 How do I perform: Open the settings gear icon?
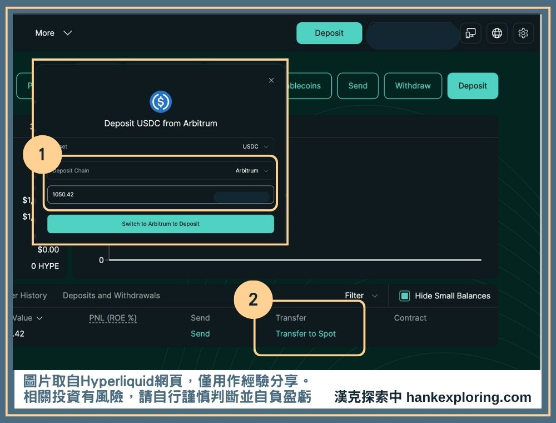coord(523,33)
